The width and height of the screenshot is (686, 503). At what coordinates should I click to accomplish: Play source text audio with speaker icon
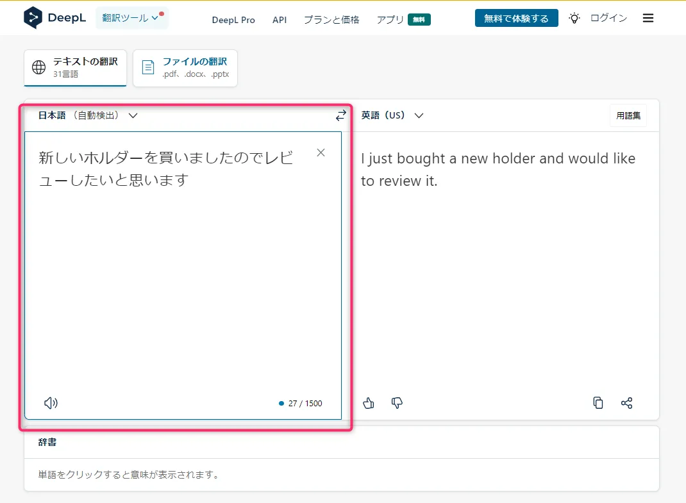(51, 403)
